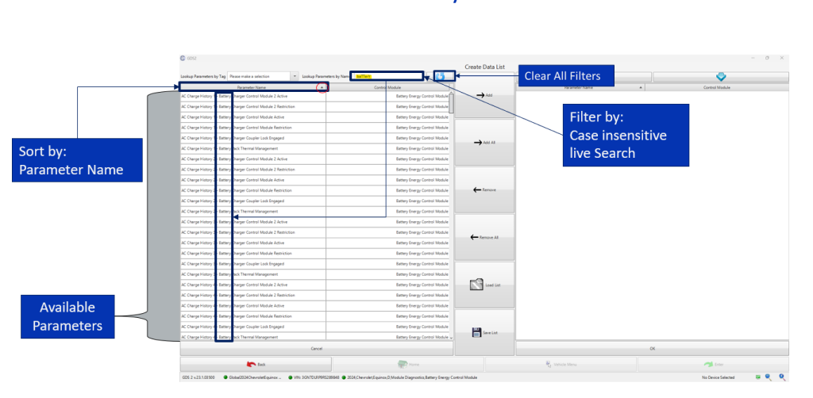Click the Cancel button
813x398 pixels.
click(316, 348)
